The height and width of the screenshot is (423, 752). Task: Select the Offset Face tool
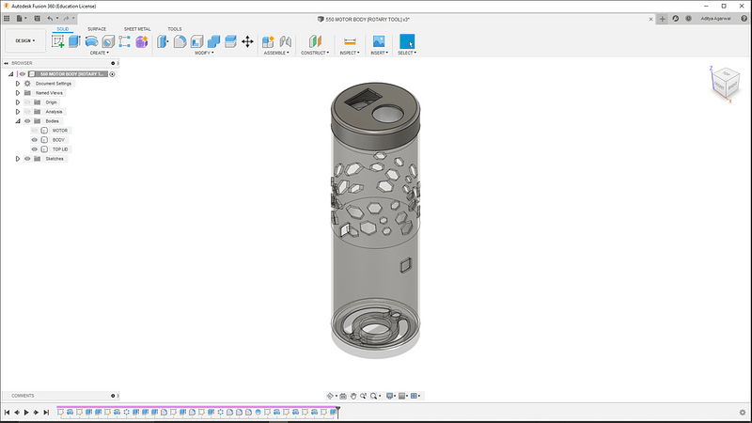click(230, 41)
